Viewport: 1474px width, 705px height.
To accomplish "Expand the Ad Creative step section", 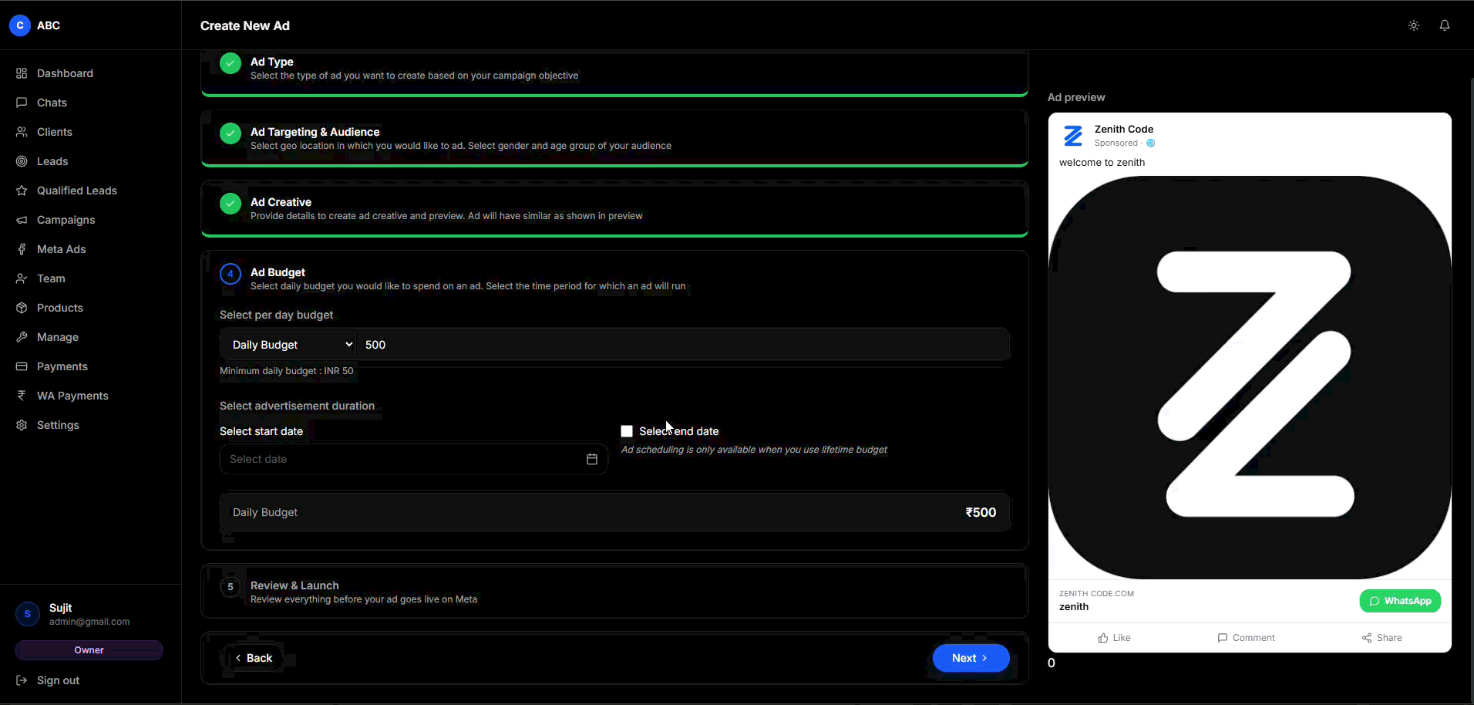I will click(614, 208).
